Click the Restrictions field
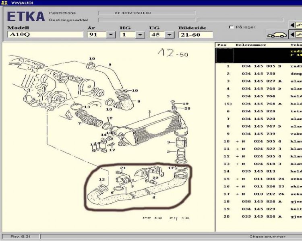This screenshot has height=241, width=302. pos(147,13)
